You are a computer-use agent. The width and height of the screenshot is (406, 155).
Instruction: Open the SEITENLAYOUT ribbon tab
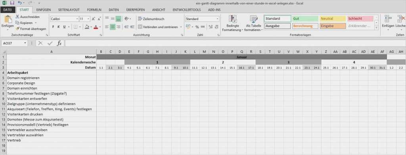pos(69,10)
